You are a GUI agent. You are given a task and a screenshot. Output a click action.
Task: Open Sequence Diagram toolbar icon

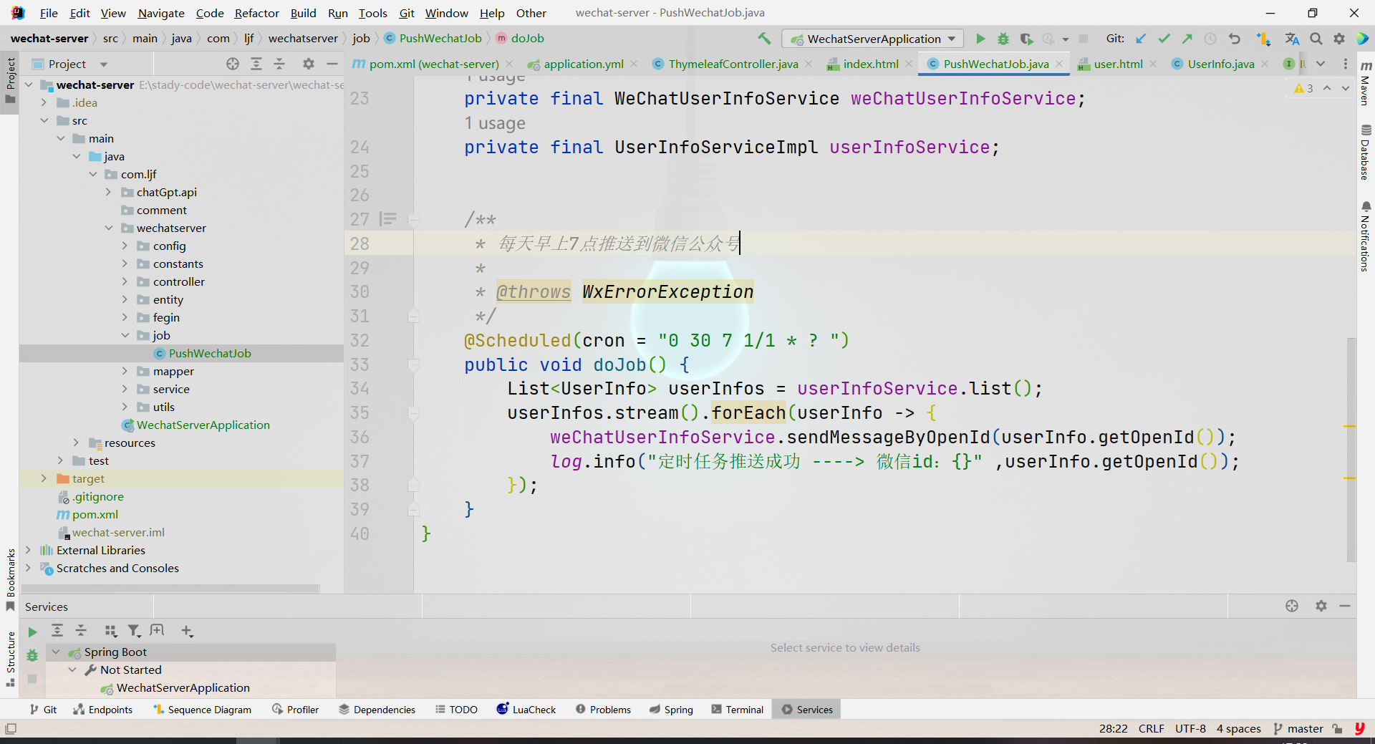tap(1263, 39)
